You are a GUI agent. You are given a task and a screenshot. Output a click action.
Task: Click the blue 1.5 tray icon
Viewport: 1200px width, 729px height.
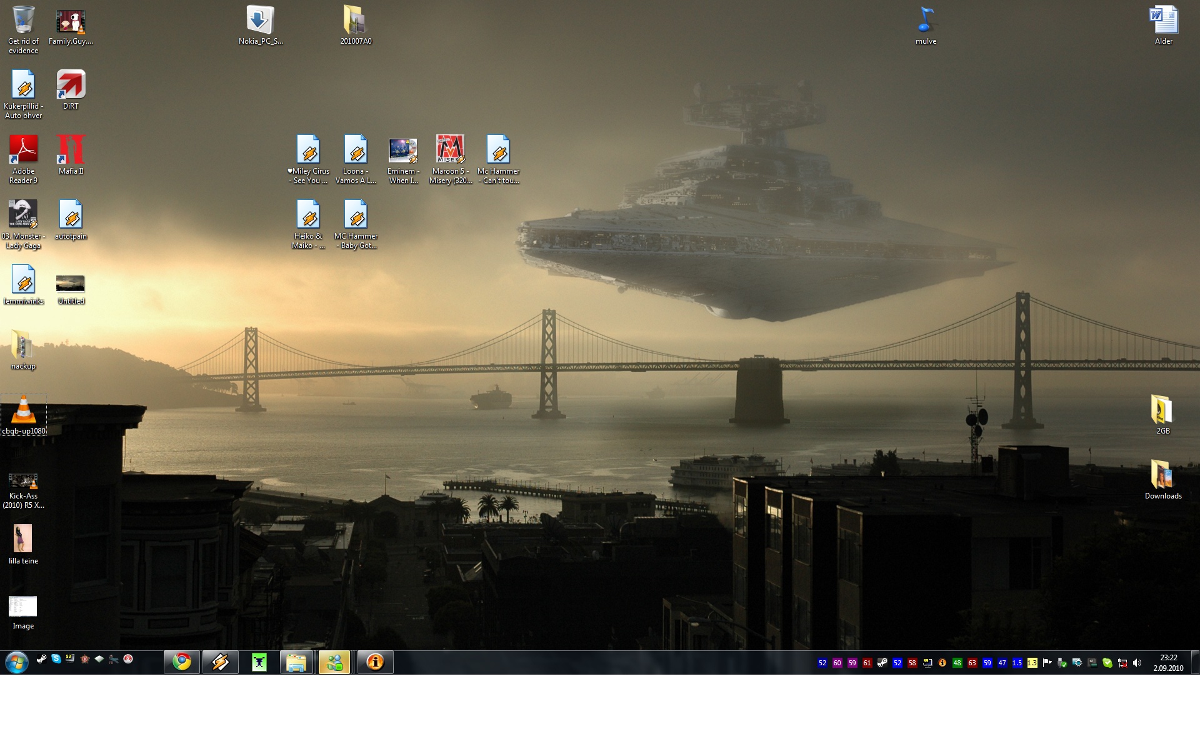coord(1017,663)
